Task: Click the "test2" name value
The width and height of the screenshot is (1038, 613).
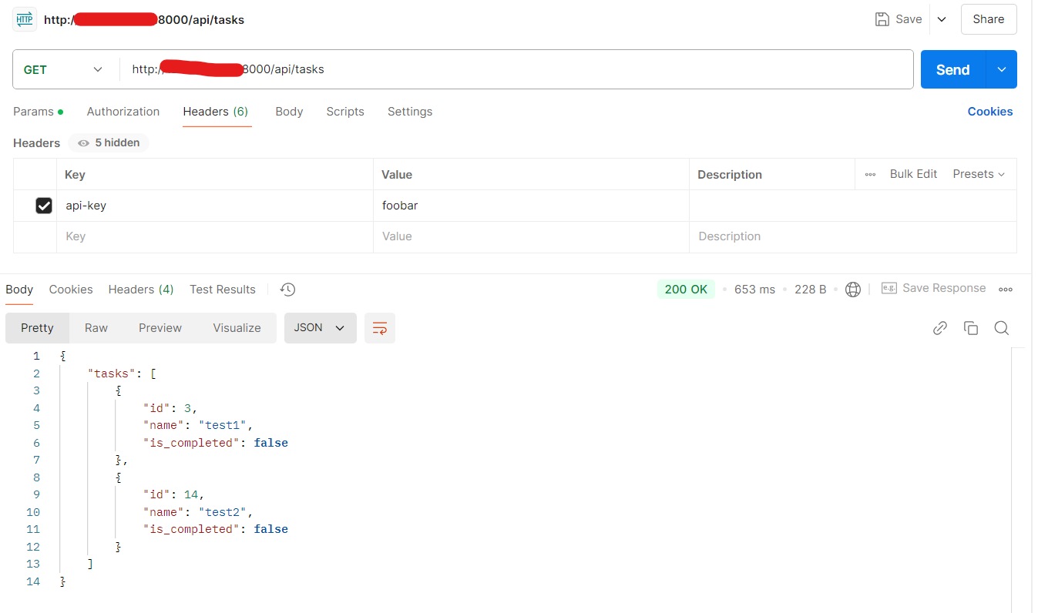Action: [223, 512]
